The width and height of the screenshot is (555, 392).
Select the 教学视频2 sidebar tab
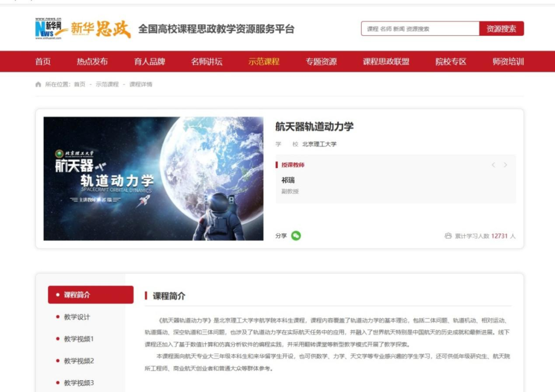79,361
